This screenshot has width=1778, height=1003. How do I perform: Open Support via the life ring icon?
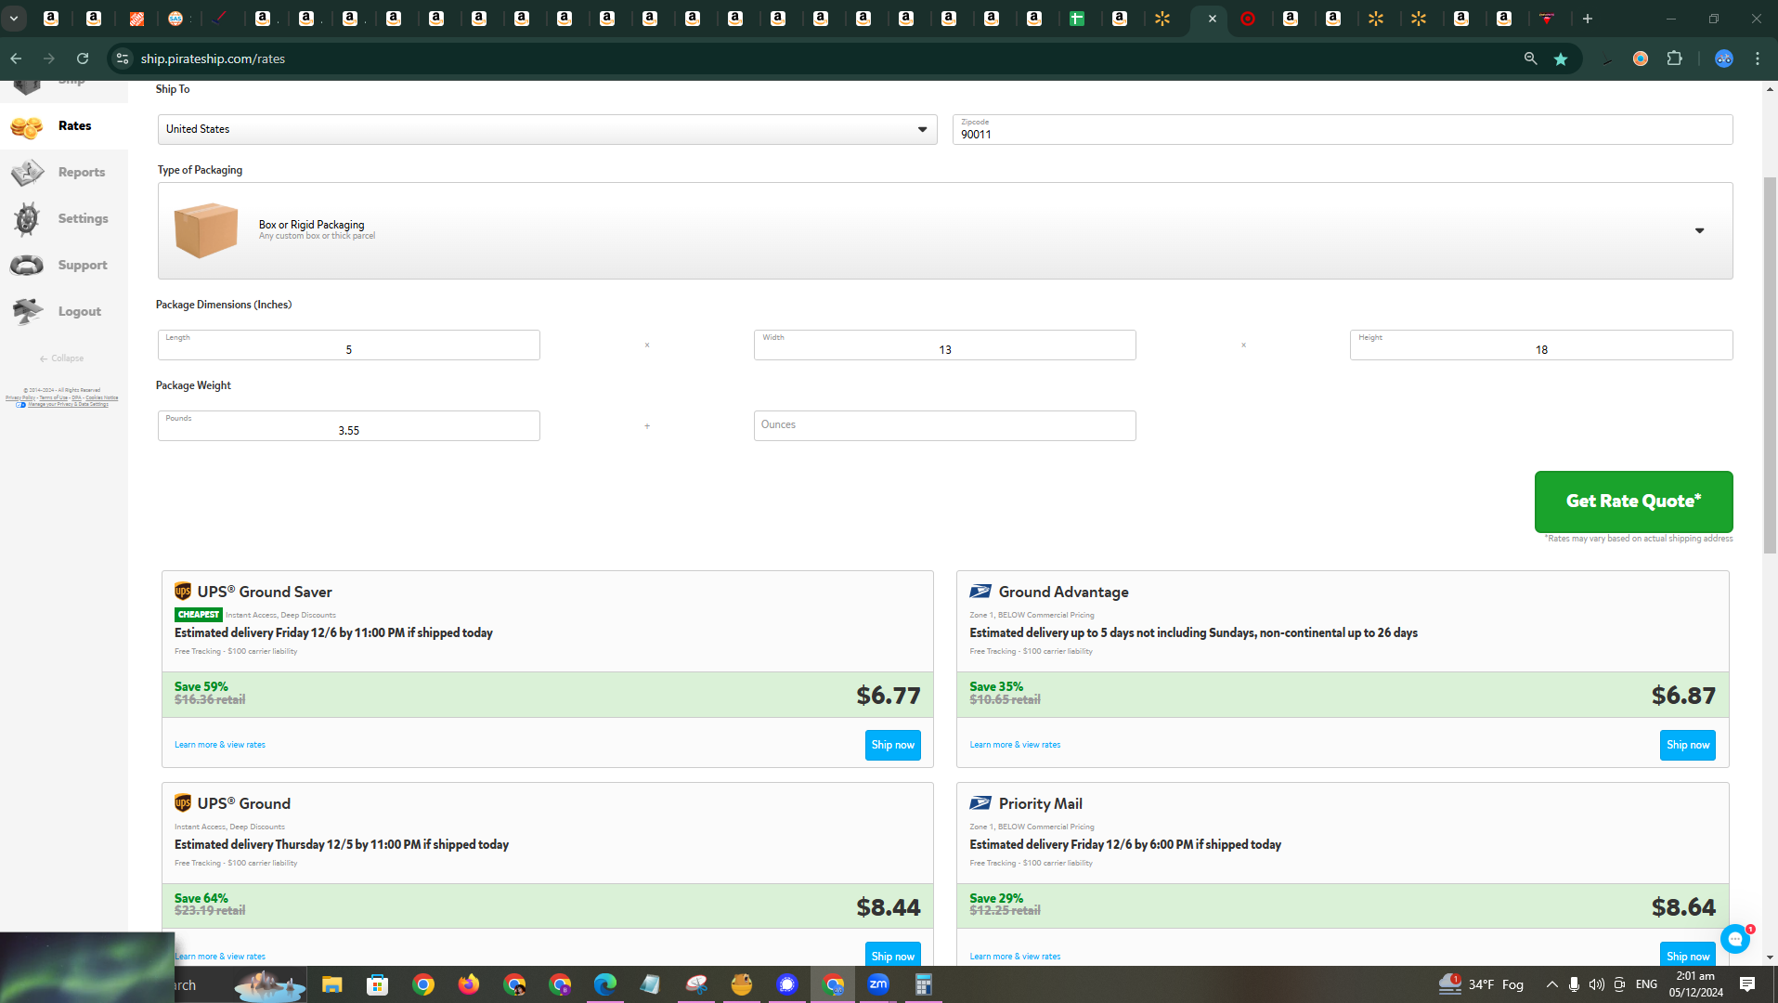point(27,266)
